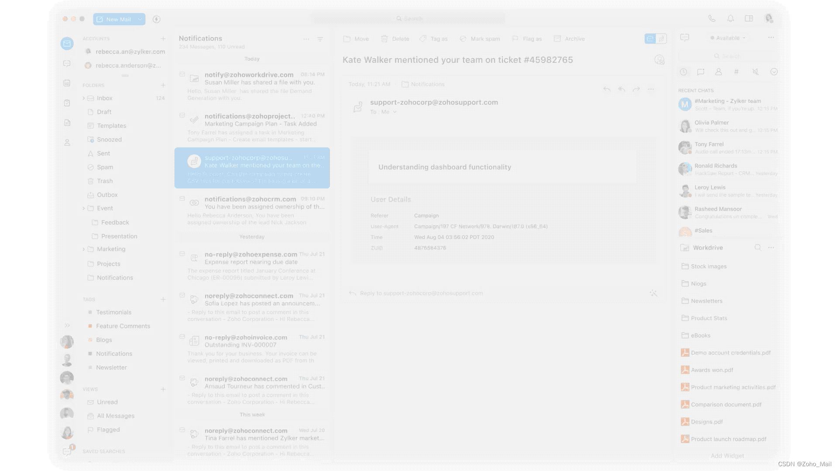Click the Reply to support-zohocorp field

pos(421,293)
